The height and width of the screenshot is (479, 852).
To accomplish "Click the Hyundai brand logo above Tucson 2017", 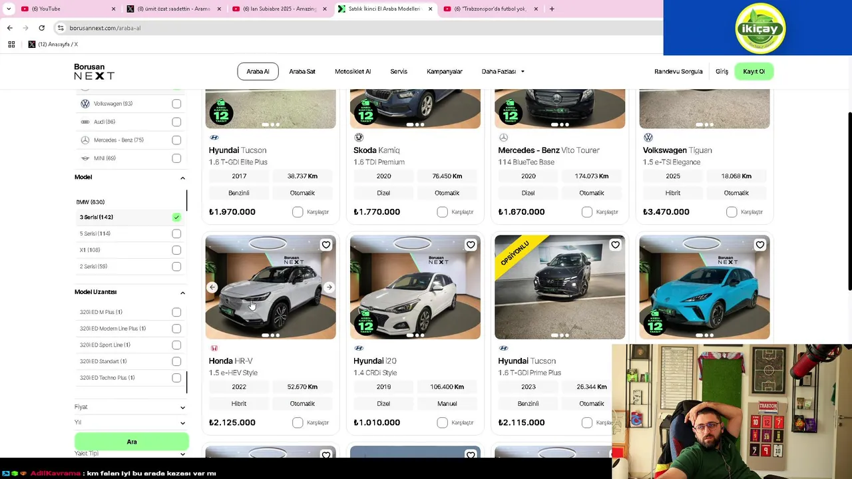I will tap(214, 138).
